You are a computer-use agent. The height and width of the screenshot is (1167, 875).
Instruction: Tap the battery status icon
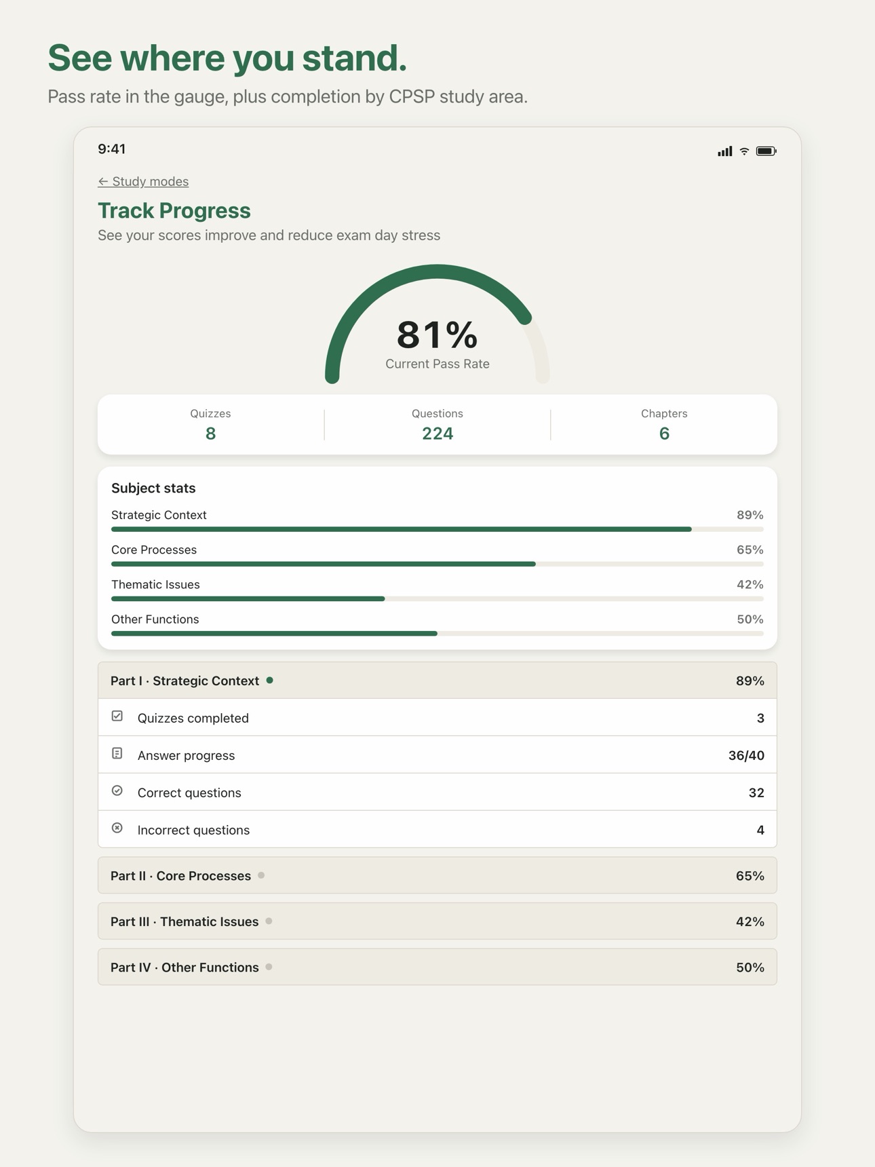pos(766,151)
